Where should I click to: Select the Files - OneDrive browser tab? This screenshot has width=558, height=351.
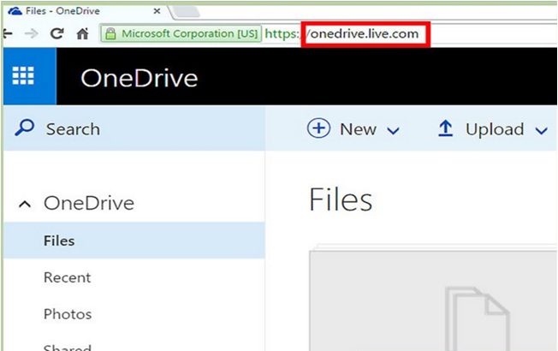86,11
